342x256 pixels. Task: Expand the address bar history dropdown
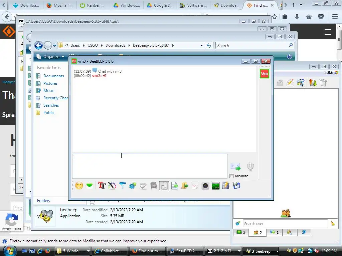(x=201, y=45)
